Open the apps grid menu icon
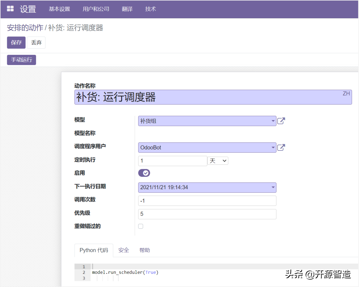This screenshot has height=287, width=359. [x=10, y=9]
